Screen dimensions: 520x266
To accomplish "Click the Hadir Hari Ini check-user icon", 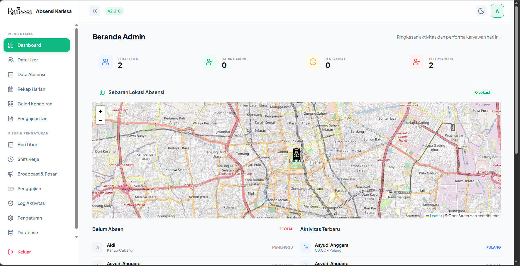I will click(209, 62).
